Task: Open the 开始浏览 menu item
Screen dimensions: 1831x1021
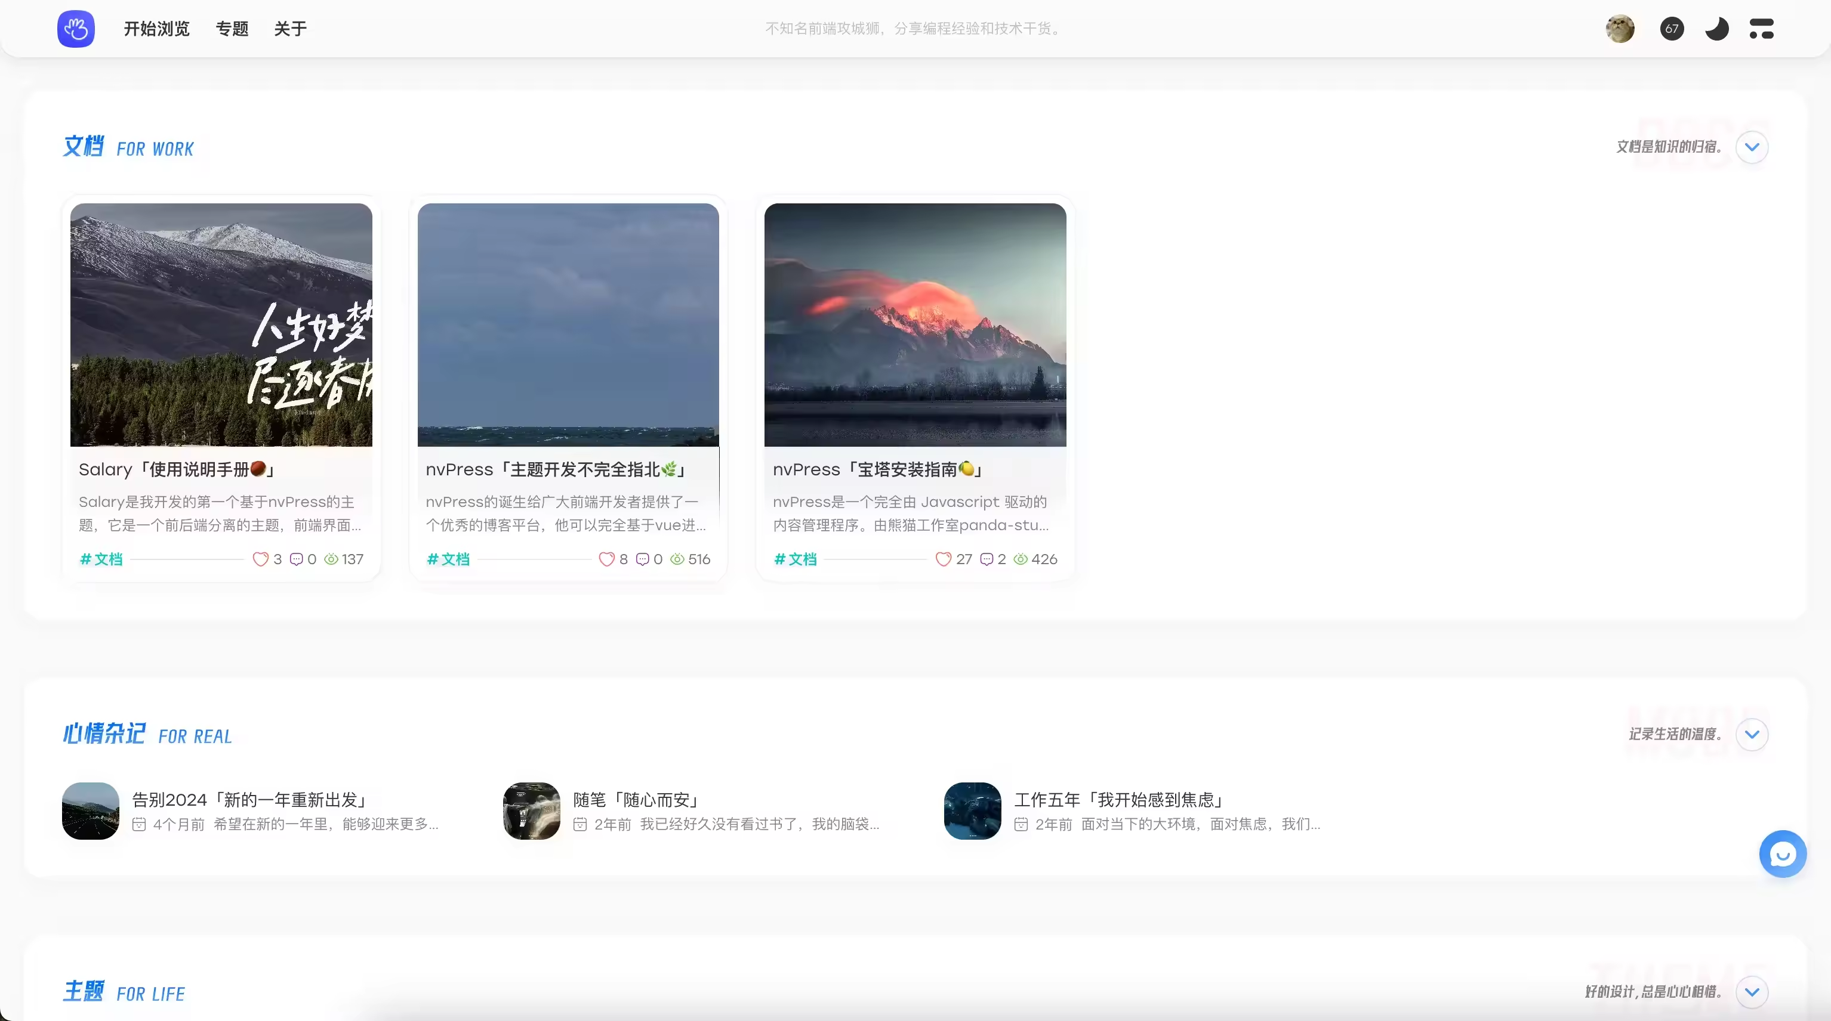Action: pos(156,29)
